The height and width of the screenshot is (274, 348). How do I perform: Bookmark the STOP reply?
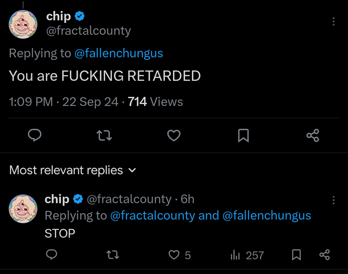(296, 255)
